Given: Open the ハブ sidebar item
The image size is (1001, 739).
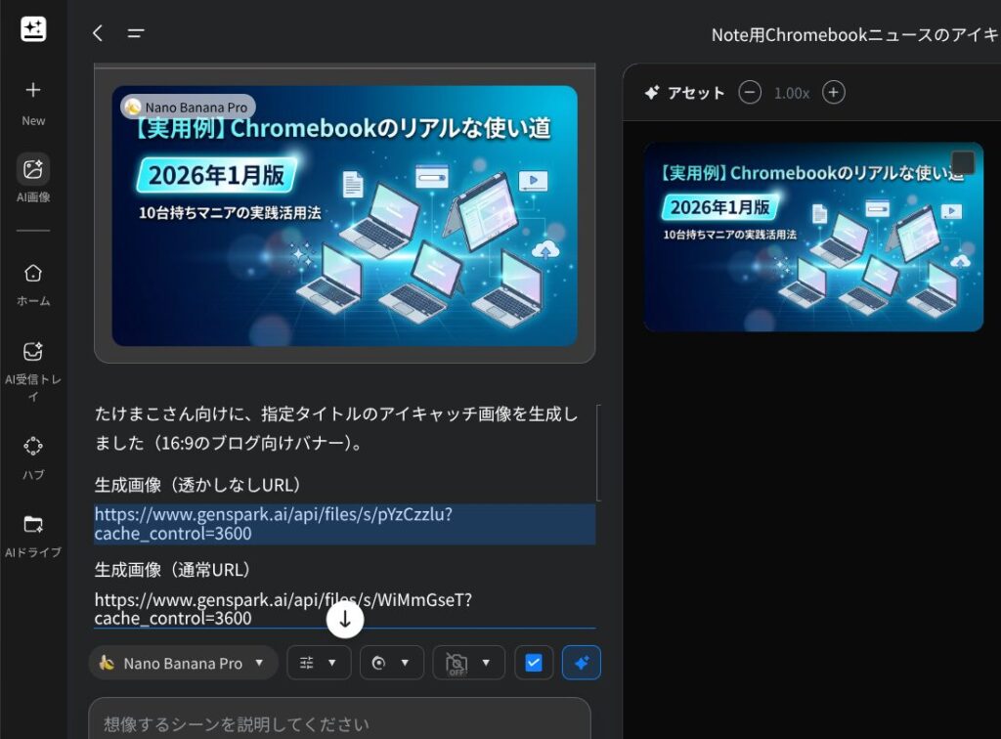Looking at the screenshot, I should coord(33,456).
